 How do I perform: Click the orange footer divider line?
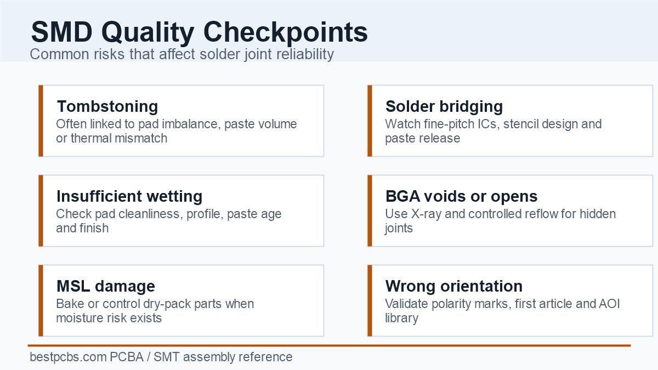pos(330,345)
